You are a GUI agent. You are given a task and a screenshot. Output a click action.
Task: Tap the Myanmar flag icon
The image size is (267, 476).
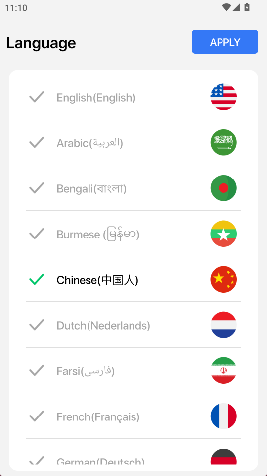tap(223, 234)
